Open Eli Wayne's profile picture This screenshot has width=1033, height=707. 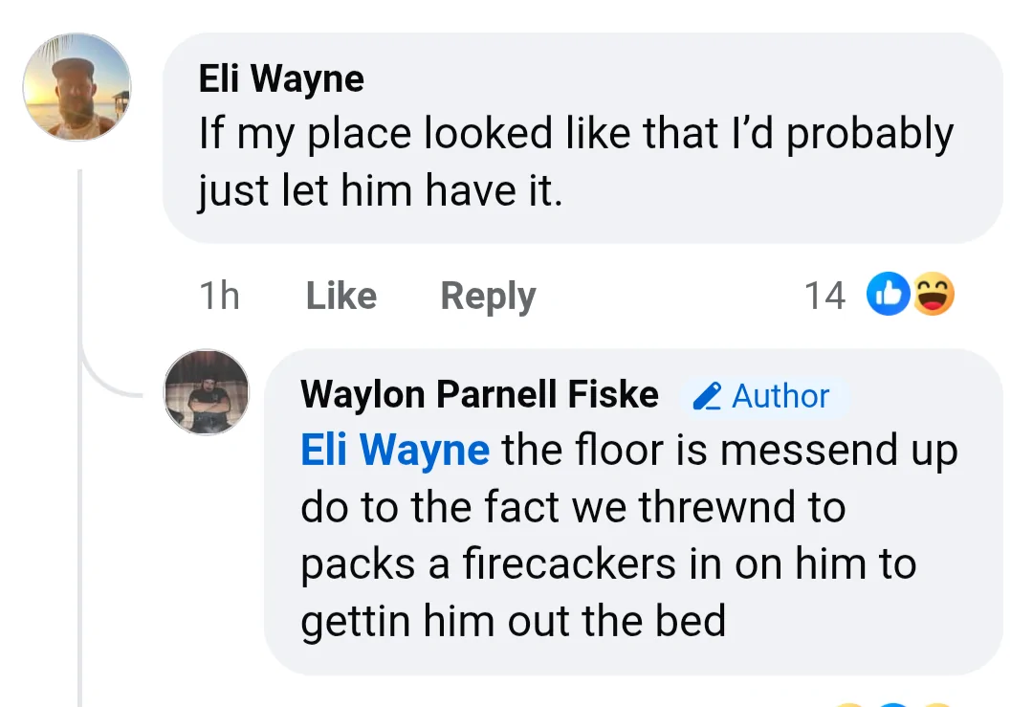point(77,87)
